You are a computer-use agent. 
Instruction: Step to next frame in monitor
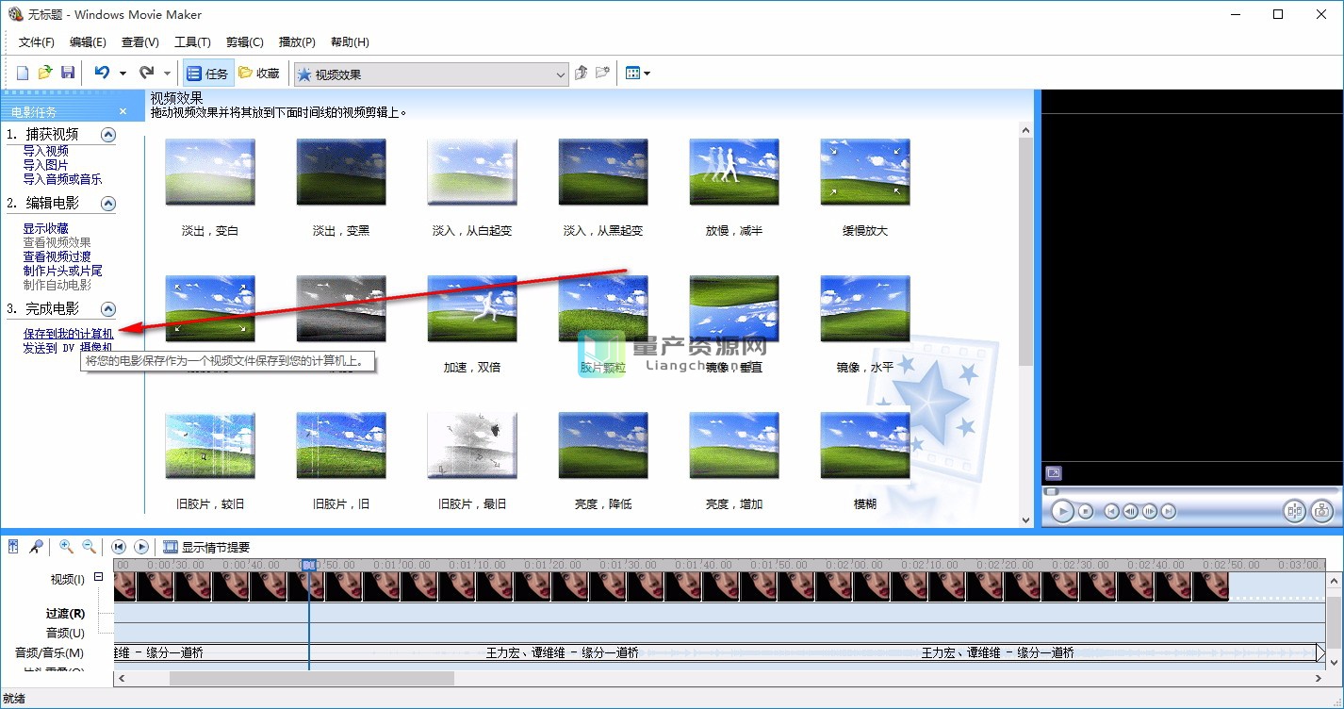click(1150, 511)
